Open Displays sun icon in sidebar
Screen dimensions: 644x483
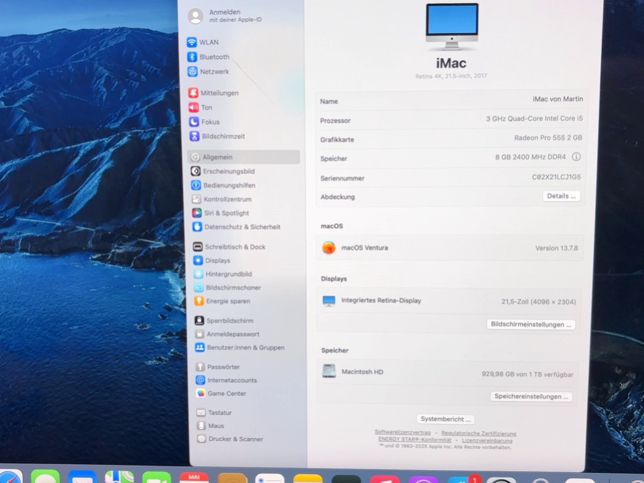point(198,260)
